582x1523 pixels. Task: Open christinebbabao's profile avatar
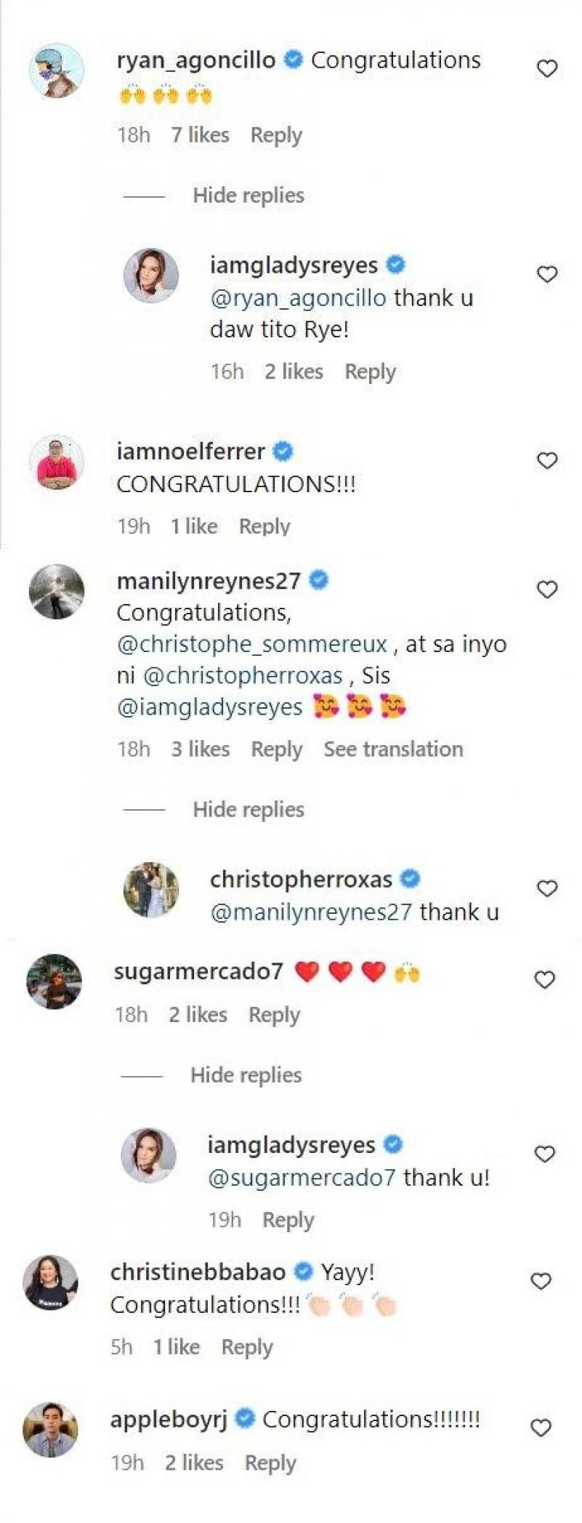[x=51, y=1282]
